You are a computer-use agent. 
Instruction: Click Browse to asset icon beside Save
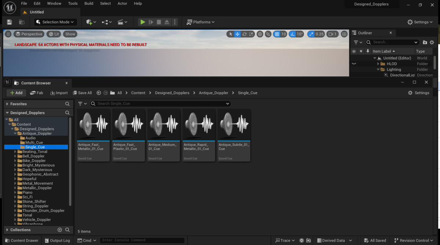(22, 22)
